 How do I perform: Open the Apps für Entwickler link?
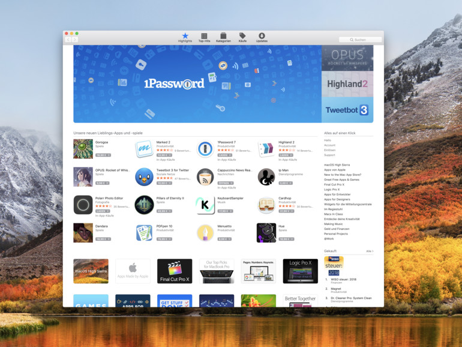click(x=337, y=195)
